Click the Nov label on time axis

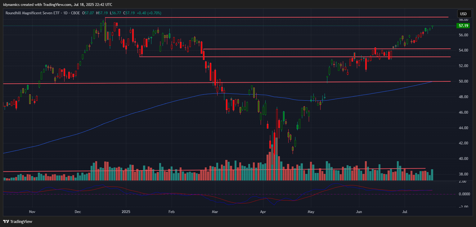[32, 212]
